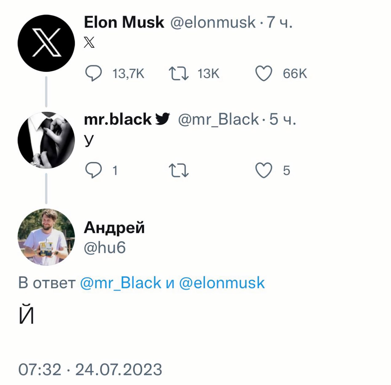Viewport: 391px width, 385px height.
Task: Open mr.black's profile picture
Action: coord(46,140)
